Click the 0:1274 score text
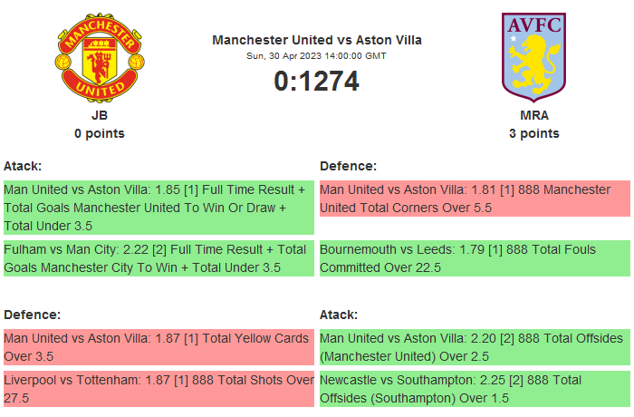634x417 pixels. pyautogui.click(x=317, y=82)
